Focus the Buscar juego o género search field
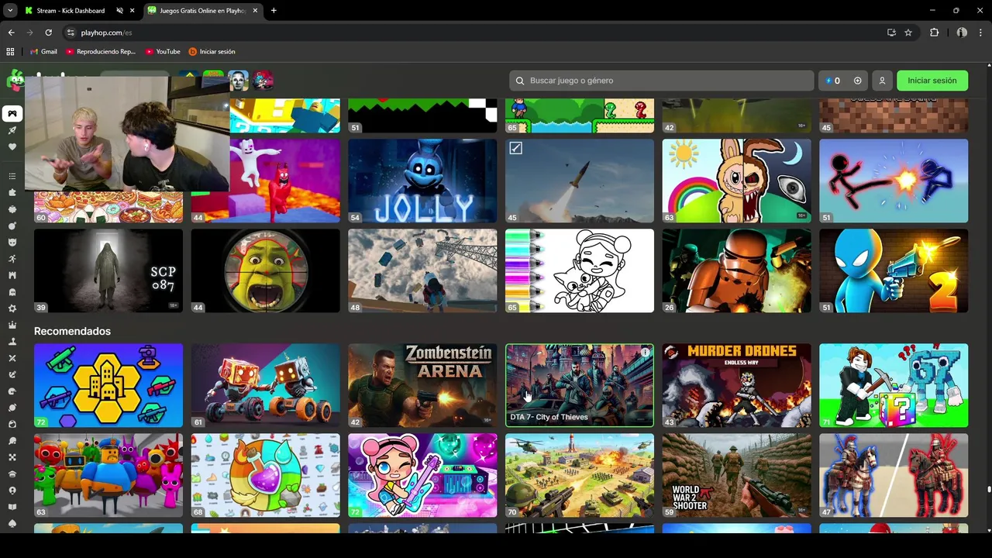992x558 pixels. click(x=662, y=81)
